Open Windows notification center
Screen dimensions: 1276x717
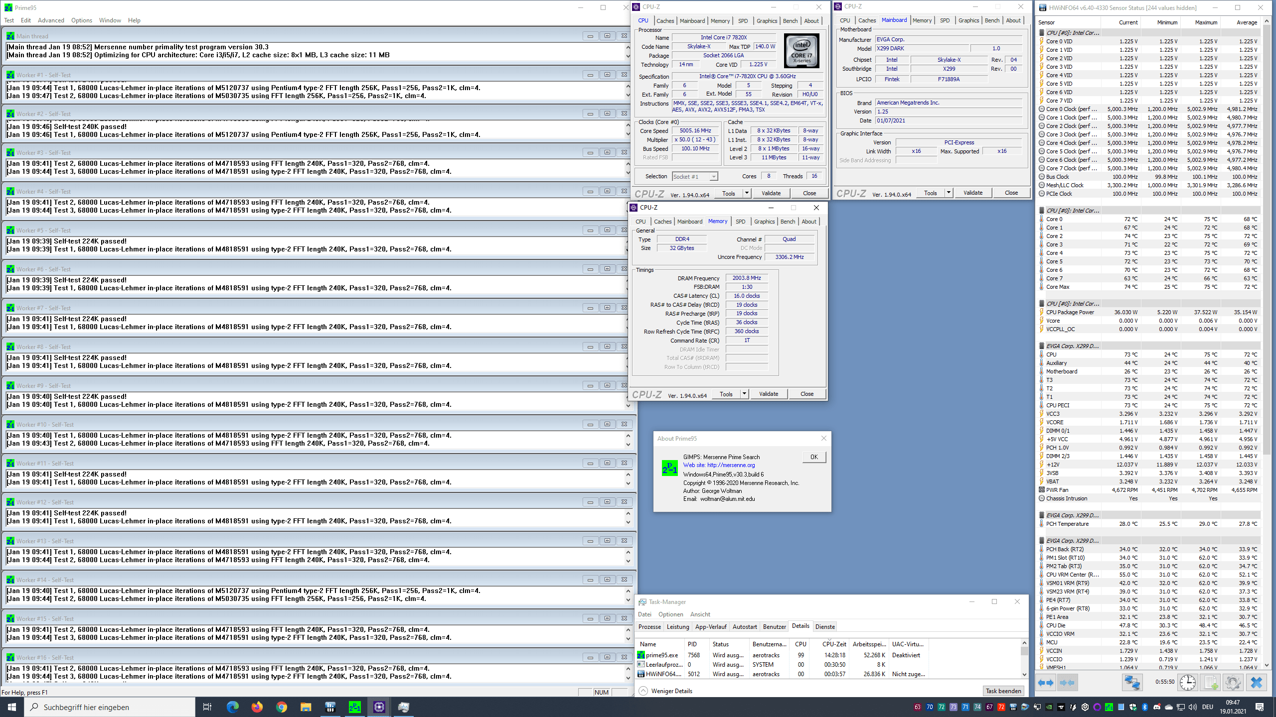pyautogui.click(x=1260, y=707)
